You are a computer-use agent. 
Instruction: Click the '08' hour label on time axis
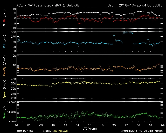click(x=41, y=125)
